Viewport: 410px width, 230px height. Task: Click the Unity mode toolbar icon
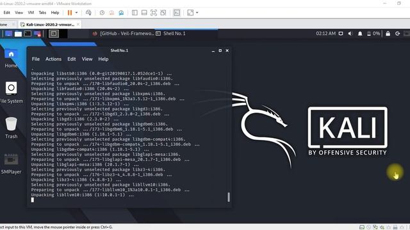click(163, 13)
